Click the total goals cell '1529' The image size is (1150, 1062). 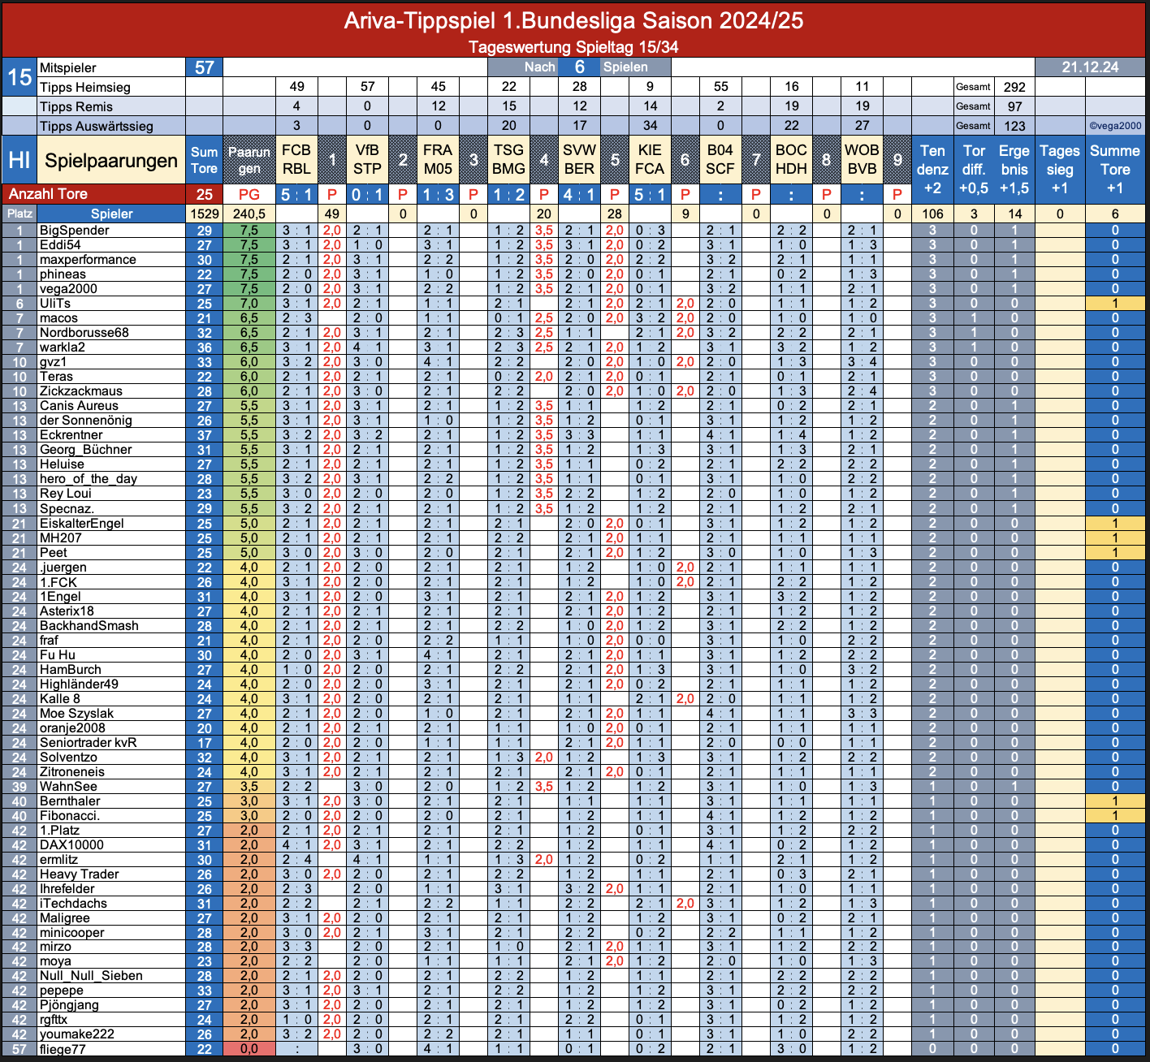coord(205,214)
